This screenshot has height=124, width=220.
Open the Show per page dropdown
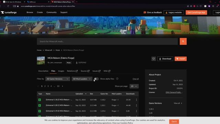point(134,86)
